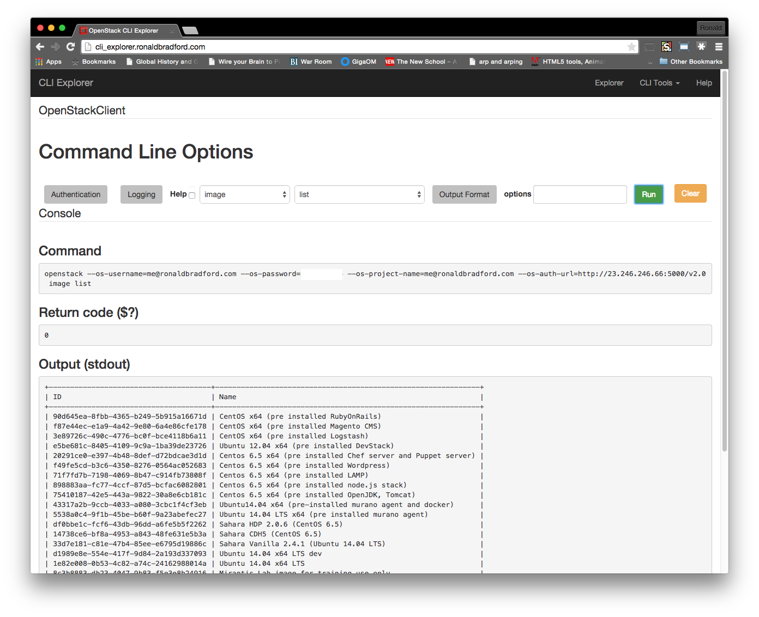Open the Wire your Brain bookmark

click(244, 62)
